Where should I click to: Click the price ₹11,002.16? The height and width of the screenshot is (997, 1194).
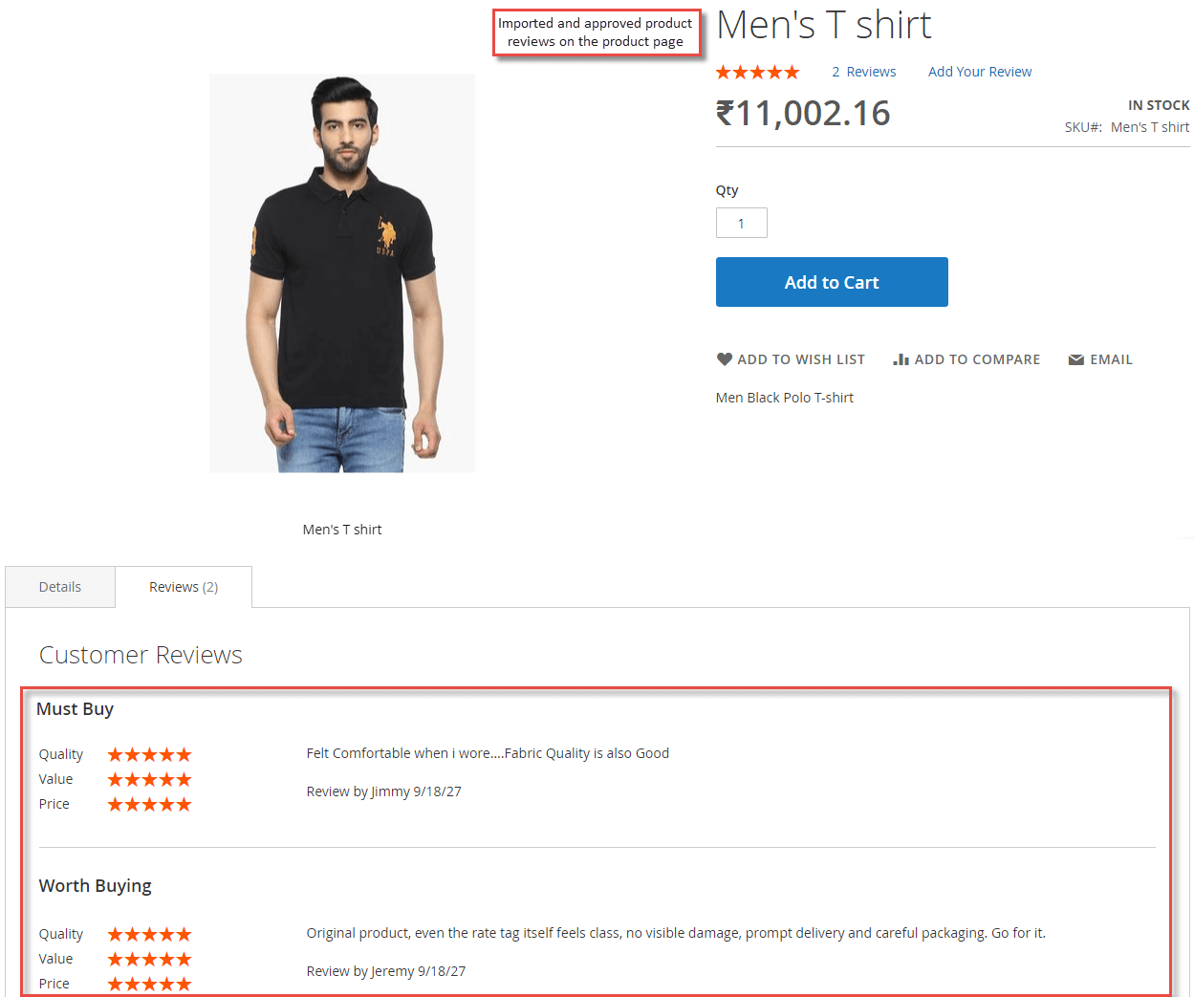point(803,113)
